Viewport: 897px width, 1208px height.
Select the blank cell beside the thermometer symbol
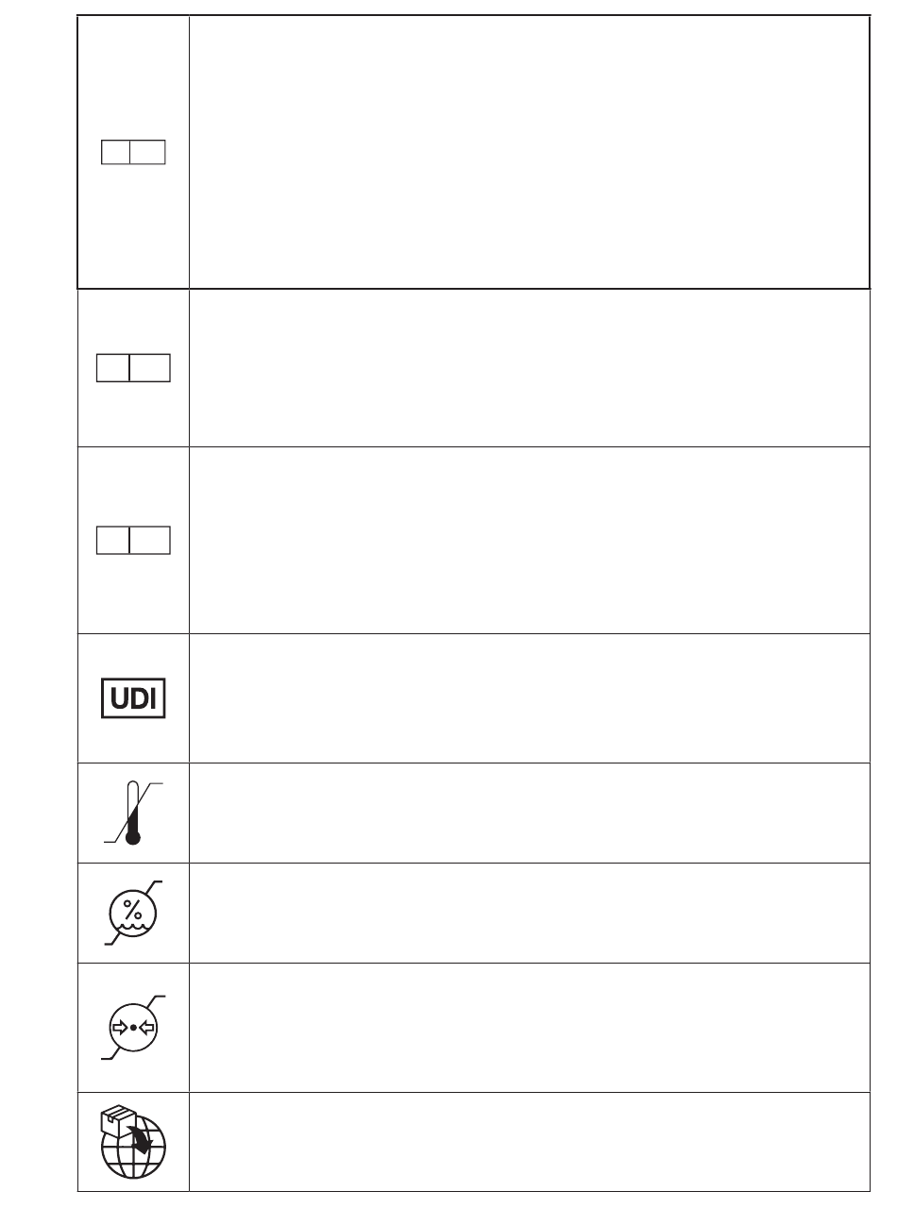529,814
